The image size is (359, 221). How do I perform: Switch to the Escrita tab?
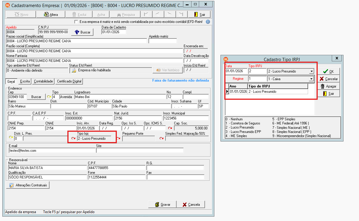tap(25, 81)
